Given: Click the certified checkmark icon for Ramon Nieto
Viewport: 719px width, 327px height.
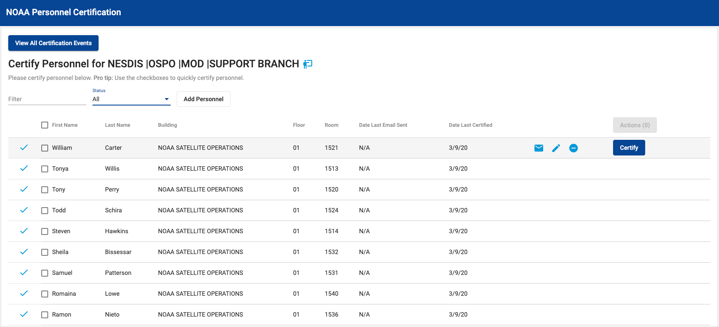Looking at the screenshot, I should coord(24,314).
